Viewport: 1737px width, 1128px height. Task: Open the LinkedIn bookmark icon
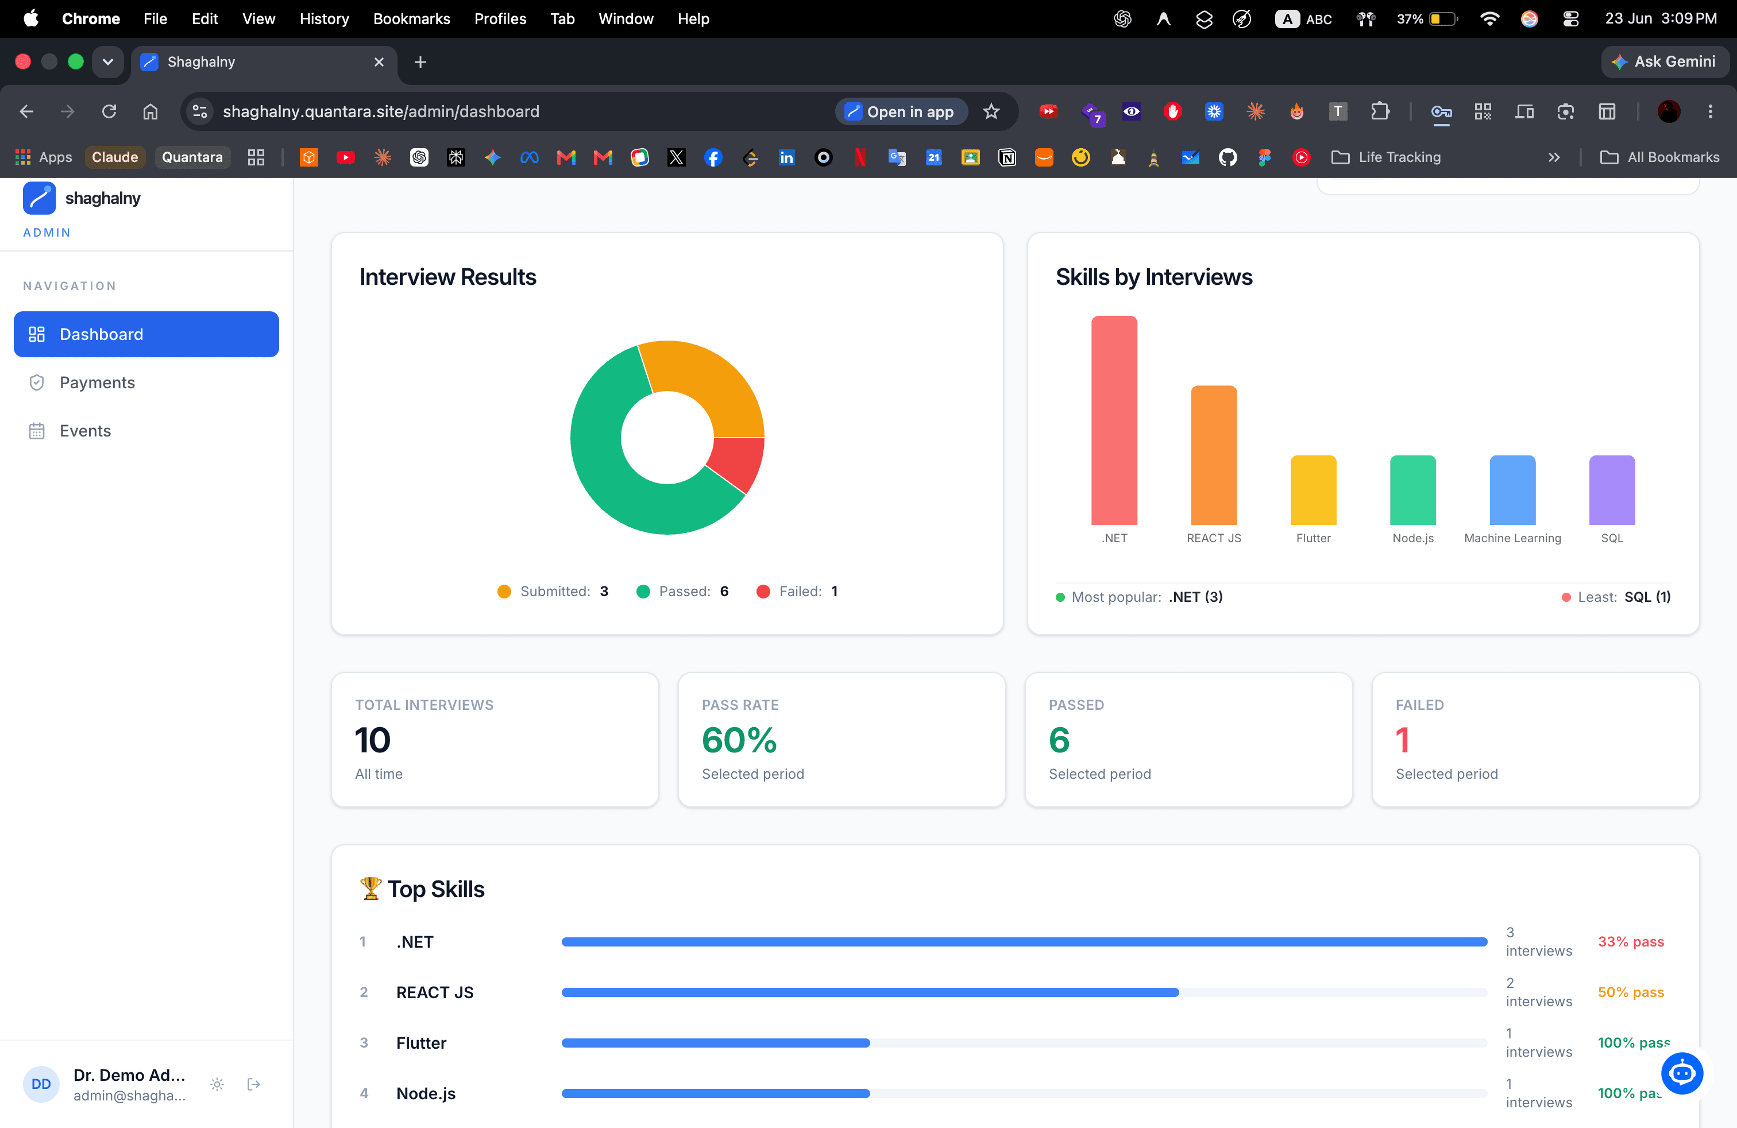[x=786, y=157]
